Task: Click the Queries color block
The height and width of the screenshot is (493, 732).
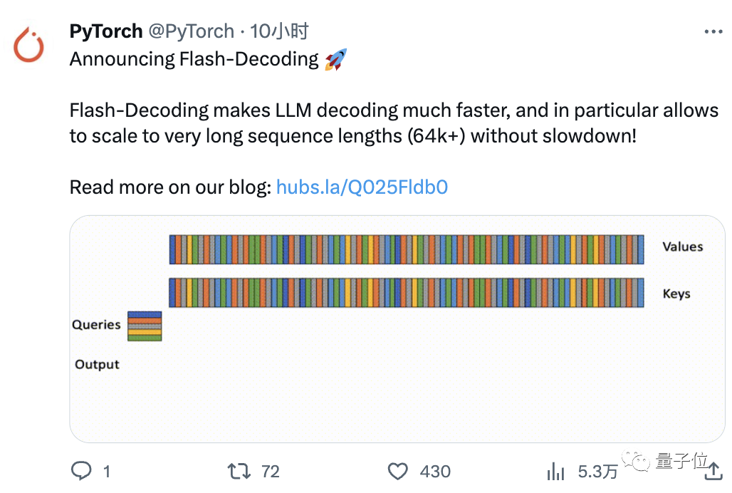Action: coord(145,326)
